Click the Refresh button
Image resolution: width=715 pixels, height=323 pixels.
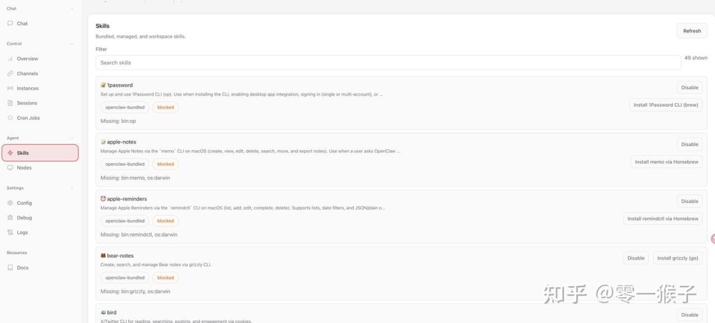tap(692, 31)
